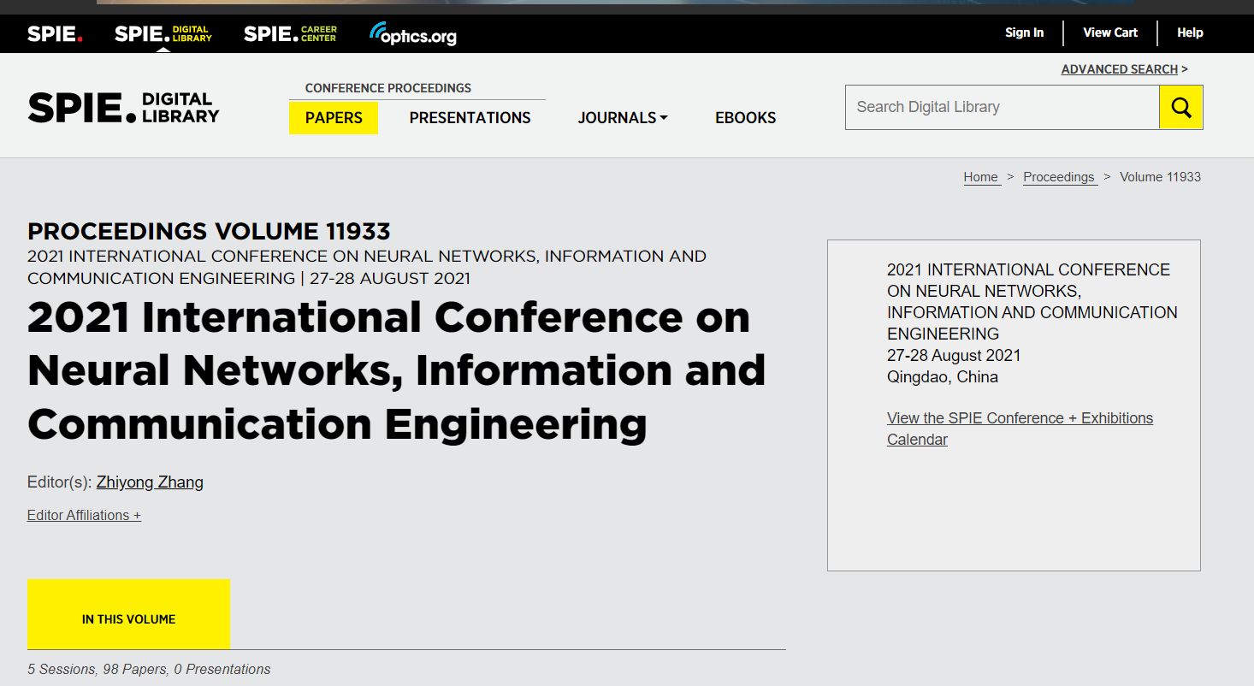
Task: Open View Cart
Action: (x=1109, y=33)
